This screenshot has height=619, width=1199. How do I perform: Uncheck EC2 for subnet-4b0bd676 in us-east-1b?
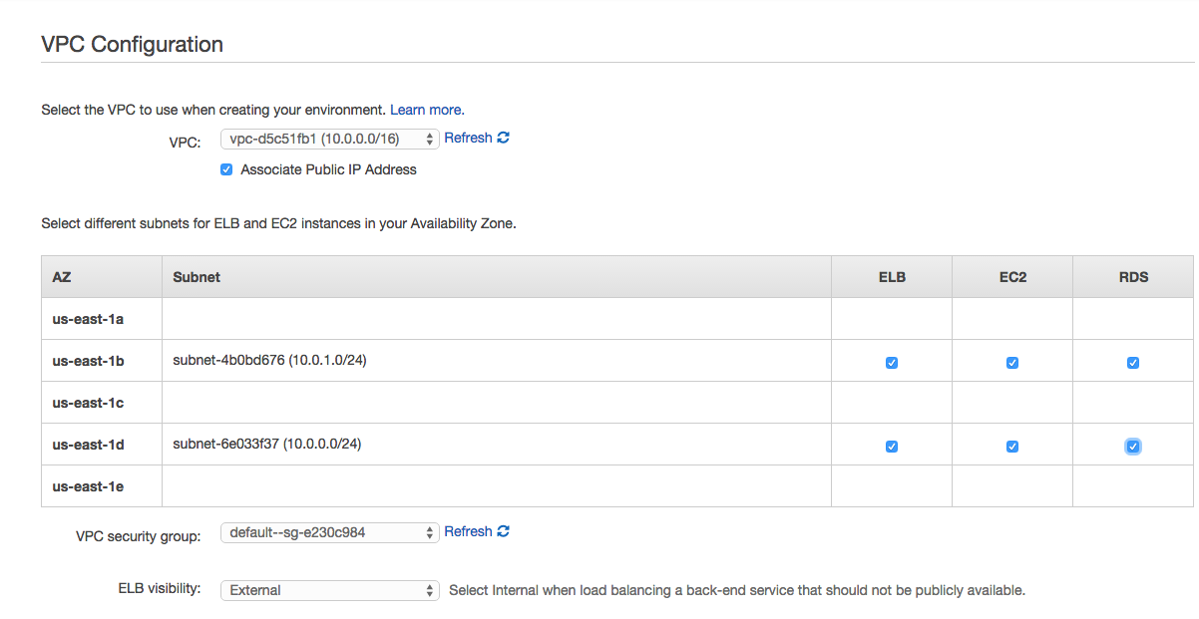point(1012,363)
